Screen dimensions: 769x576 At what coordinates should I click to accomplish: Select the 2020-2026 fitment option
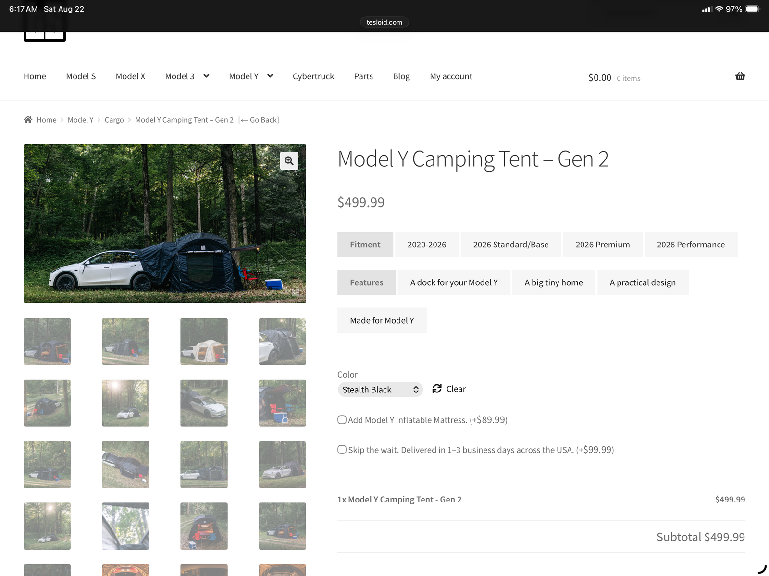427,245
